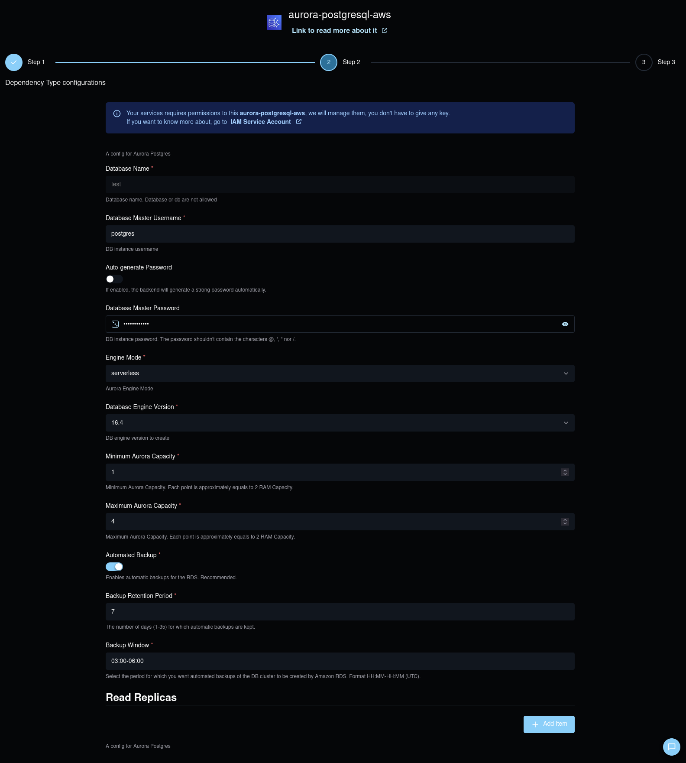Image resolution: width=686 pixels, height=763 pixels.
Task: Click the dice password generator icon
Action: click(x=115, y=324)
